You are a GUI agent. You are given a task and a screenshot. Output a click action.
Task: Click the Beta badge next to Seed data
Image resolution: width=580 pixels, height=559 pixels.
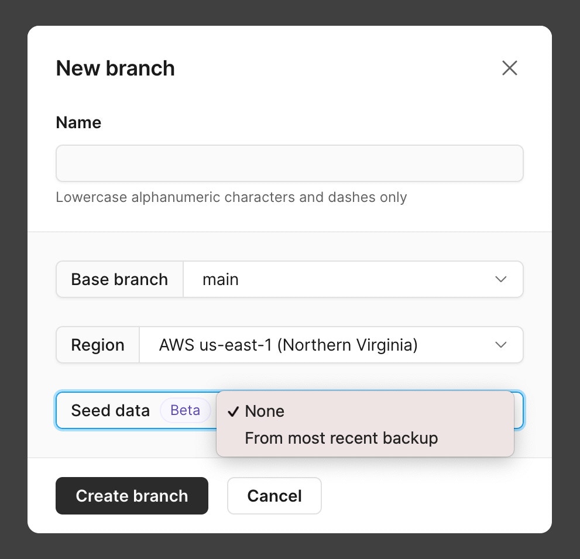[185, 410]
